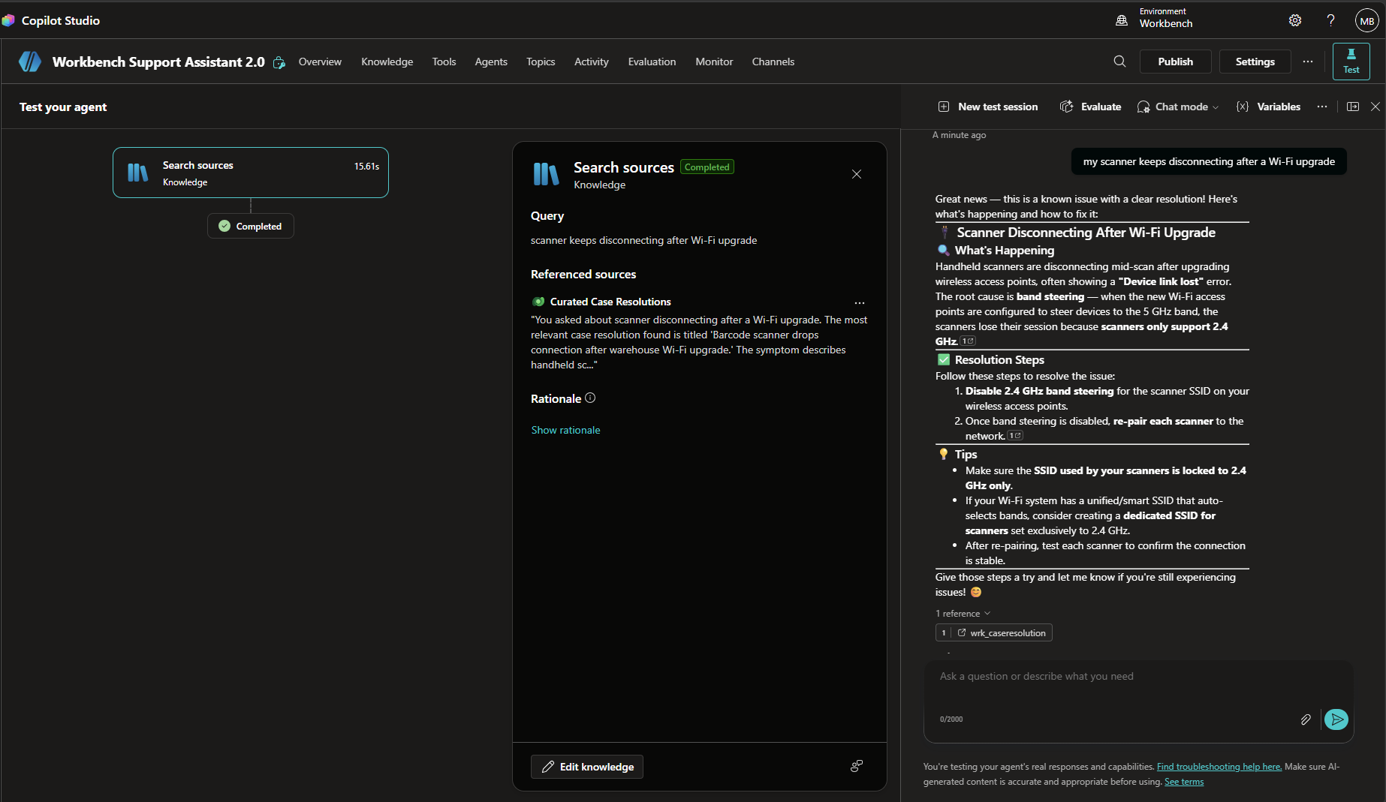1386x802 pixels.
Task: Close the Search sources detail panel
Action: pyautogui.click(x=857, y=174)
